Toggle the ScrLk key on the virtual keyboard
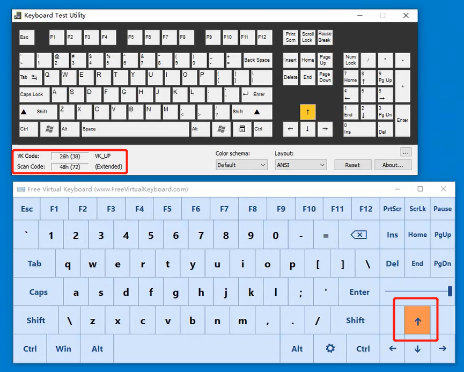Screen dimensions: 464x372 (417, 209)
